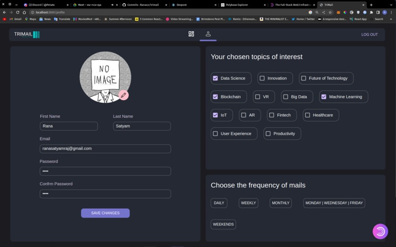Switch to the Devpost tab
Screen dimensions: 396x247
point(194,5)
